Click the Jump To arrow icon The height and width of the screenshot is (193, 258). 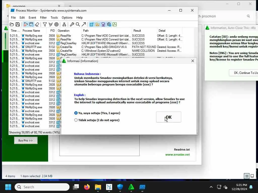84,24
